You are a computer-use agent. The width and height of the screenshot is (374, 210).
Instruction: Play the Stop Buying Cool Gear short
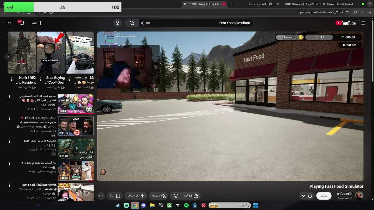(x=51, y=53)
